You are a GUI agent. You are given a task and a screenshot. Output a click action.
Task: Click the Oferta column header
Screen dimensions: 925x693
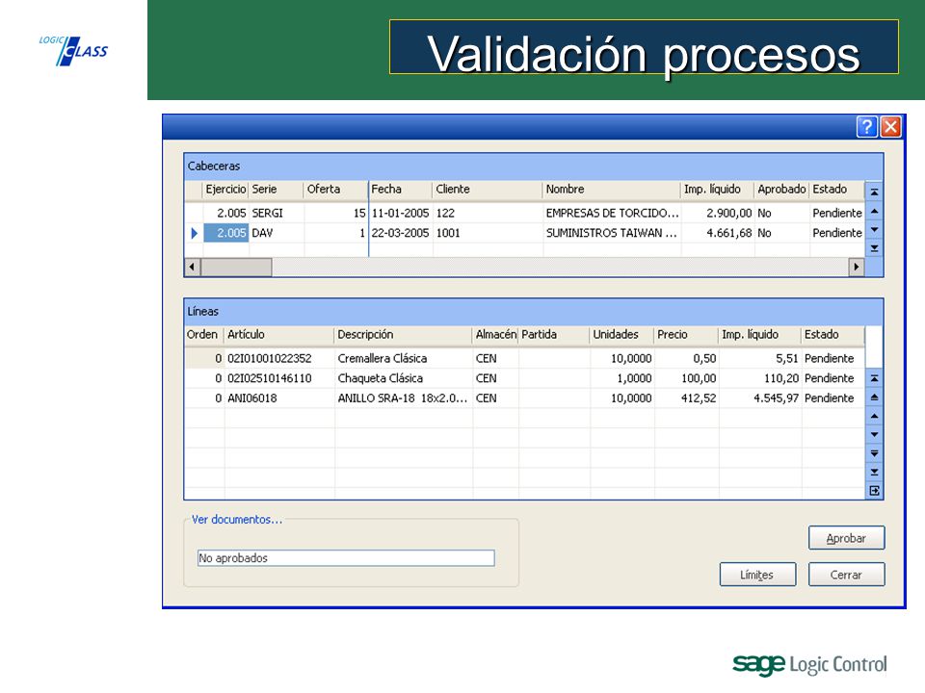335,190
